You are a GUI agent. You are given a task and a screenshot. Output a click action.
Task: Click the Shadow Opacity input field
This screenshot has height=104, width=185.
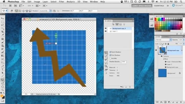124,62
